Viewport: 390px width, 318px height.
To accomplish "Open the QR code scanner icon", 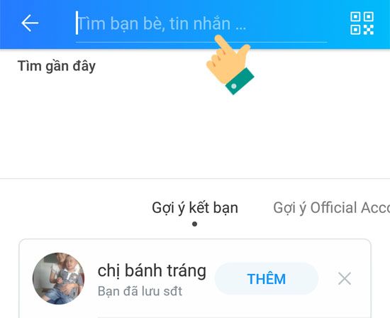I will point(362,23).
